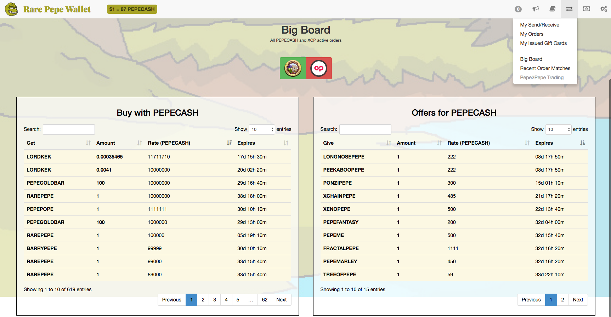This screenshot has width=611, height=317.
Task: Go to page 3 of Buy table
Action: [215, 300]
